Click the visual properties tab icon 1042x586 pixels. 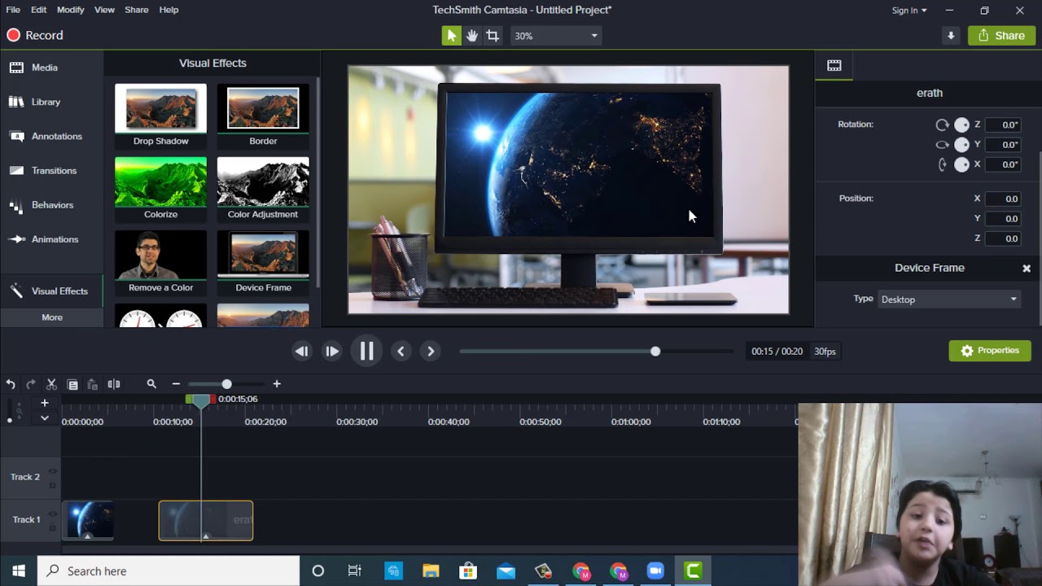[x=834, y=65]
